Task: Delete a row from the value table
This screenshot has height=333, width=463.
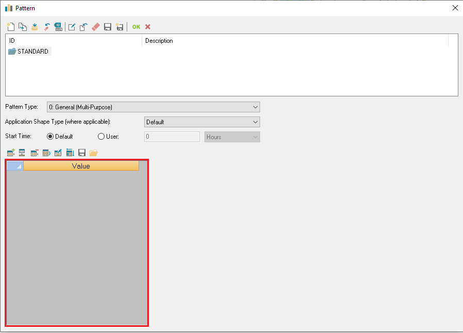Action: [34, 153]
